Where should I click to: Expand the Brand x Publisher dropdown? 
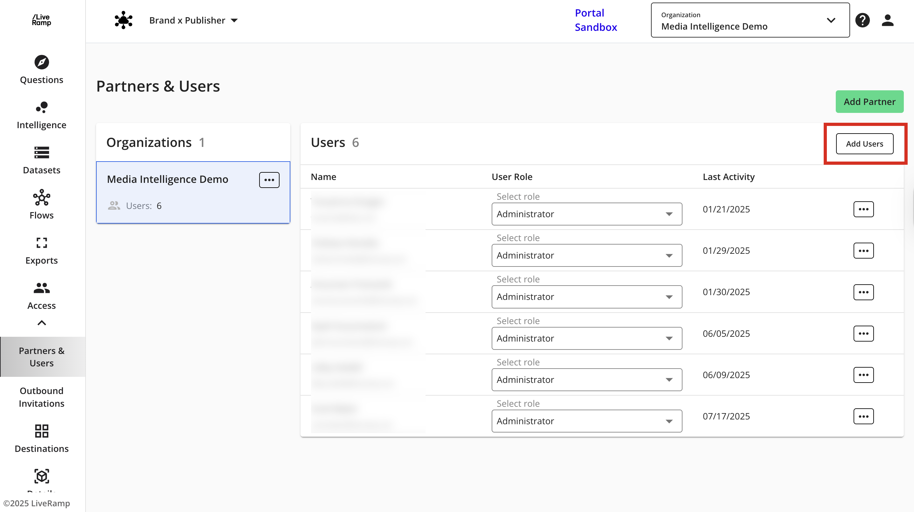click(x=193, y=20)
